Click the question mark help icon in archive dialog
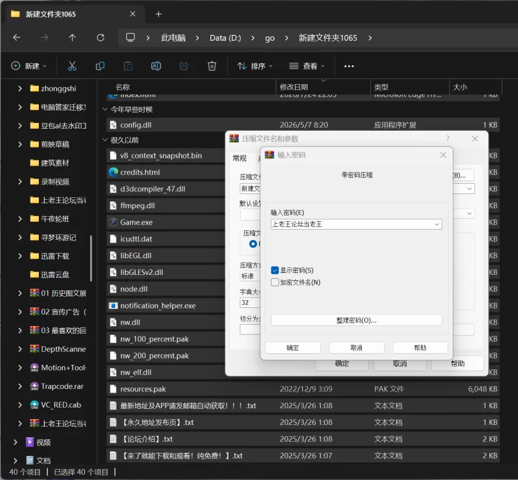The height and width of the screenshot is (480, 518). [x=447, y=138]
